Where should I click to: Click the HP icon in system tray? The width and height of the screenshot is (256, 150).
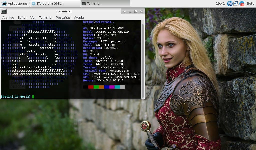click(x=230, y=4)
